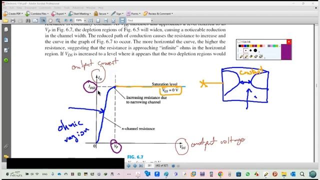This screenshot has width=320, height=180.
Task: Choose the medium pen thickness dot
Action: coord(250,50)
